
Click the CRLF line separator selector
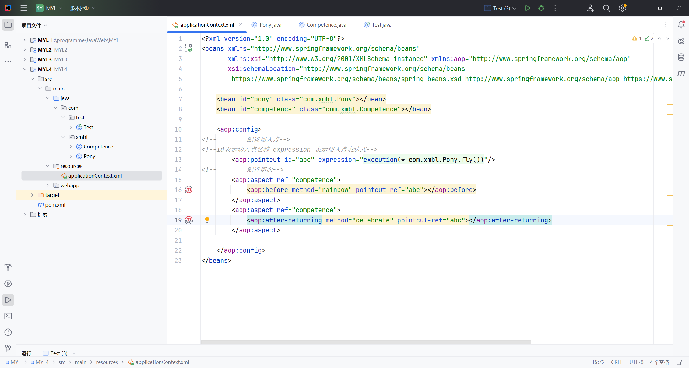pyautogui.click(x=617, y=362)
